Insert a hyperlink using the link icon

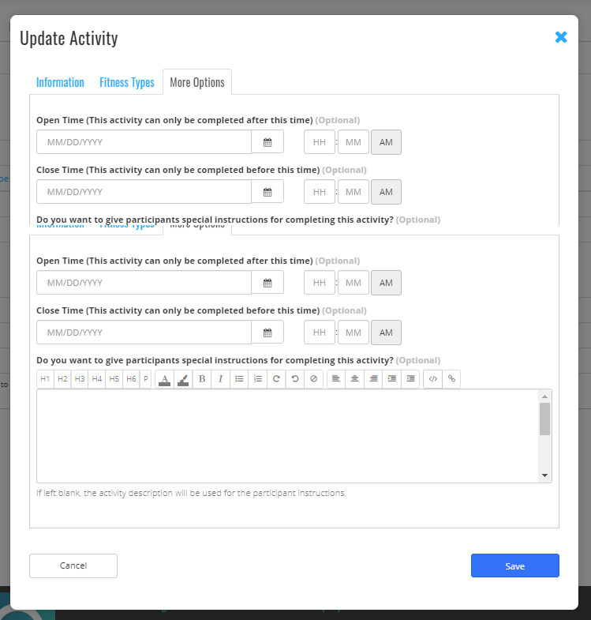pyautogui.click(x=451, y=379)
